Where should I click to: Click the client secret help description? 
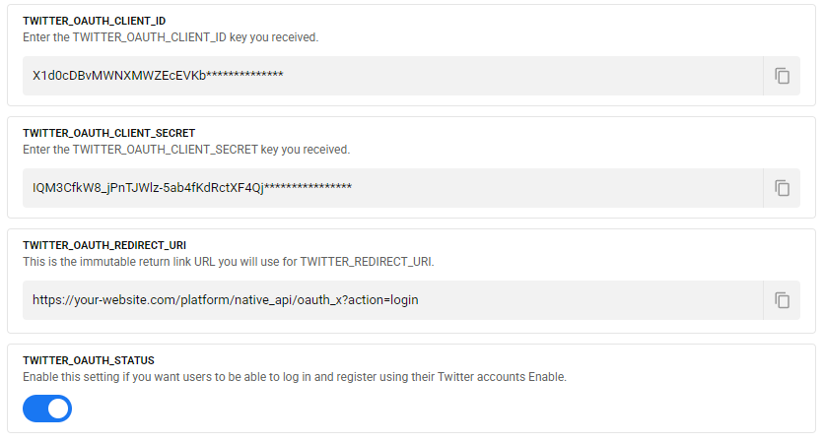click(x=186, y=150)
